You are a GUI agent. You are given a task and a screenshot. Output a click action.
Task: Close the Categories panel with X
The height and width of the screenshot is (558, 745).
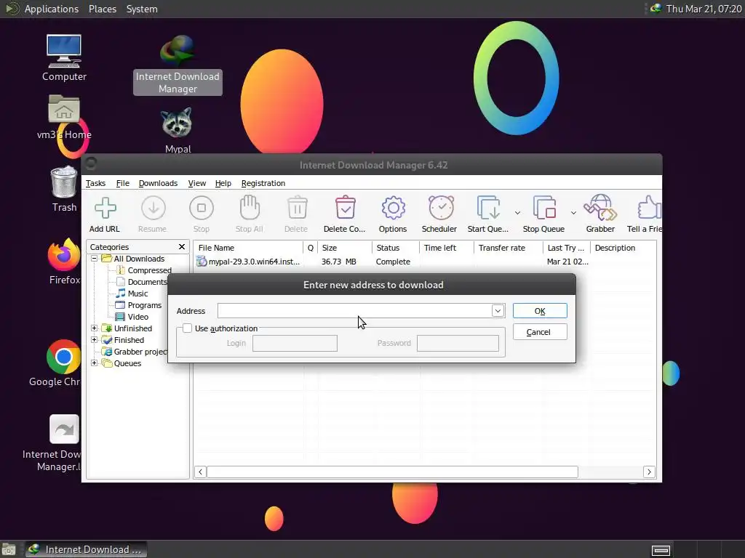tap(181, 247)
